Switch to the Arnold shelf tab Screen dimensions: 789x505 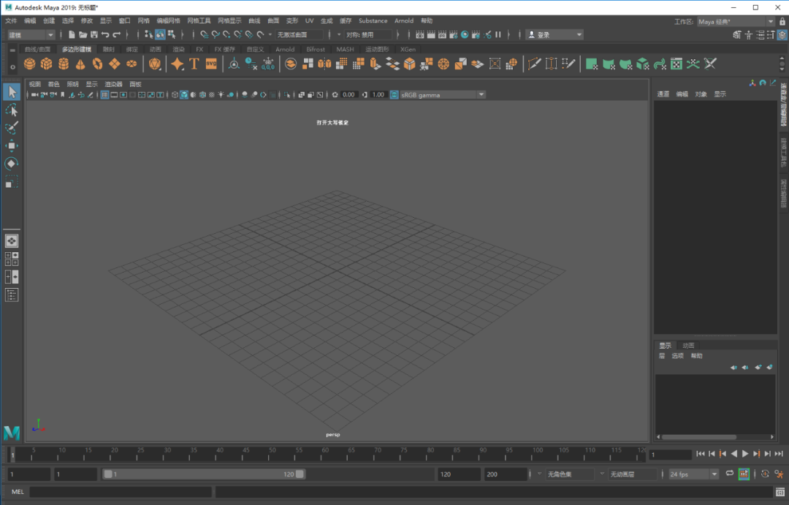point(285,50)
